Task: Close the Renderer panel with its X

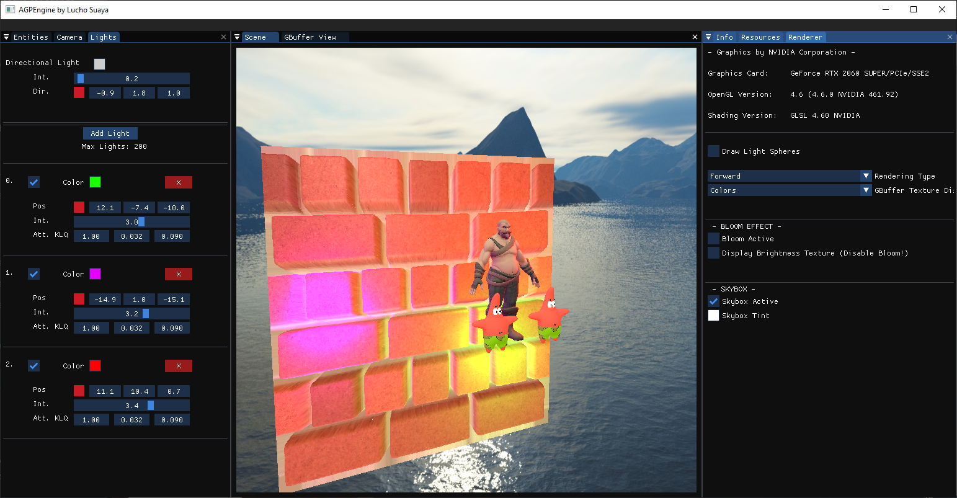Action: pos(950,37)
